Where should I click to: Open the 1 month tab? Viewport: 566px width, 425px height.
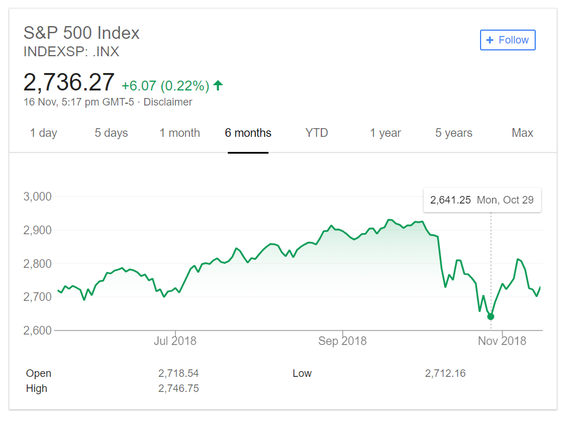pos(180,133)
